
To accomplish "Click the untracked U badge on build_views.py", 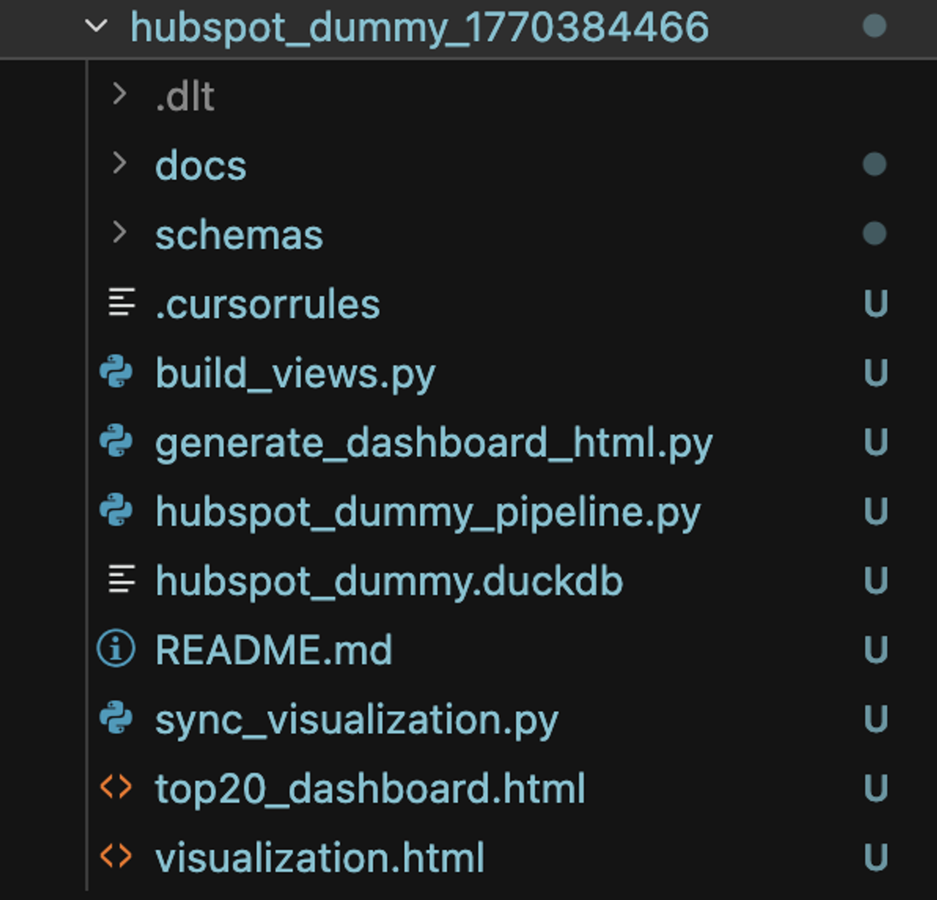I will click(876, 372).
